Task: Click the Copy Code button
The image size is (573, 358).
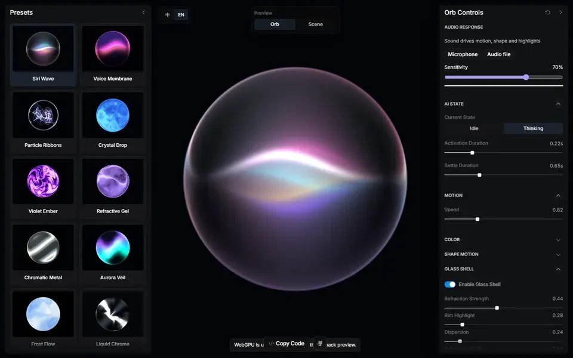Action: [286, 344]
